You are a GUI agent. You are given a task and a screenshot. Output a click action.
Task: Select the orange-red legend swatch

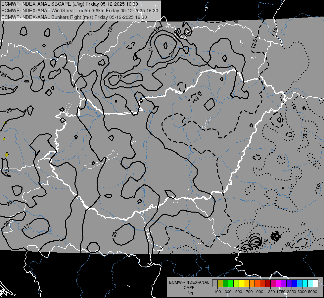pyautogui.click(x=257, y=283)
